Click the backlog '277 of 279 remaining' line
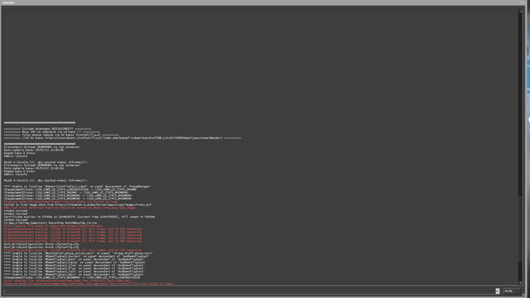This screenshot has height=298, width=530. pyautogui.click(x=73, y=235)
